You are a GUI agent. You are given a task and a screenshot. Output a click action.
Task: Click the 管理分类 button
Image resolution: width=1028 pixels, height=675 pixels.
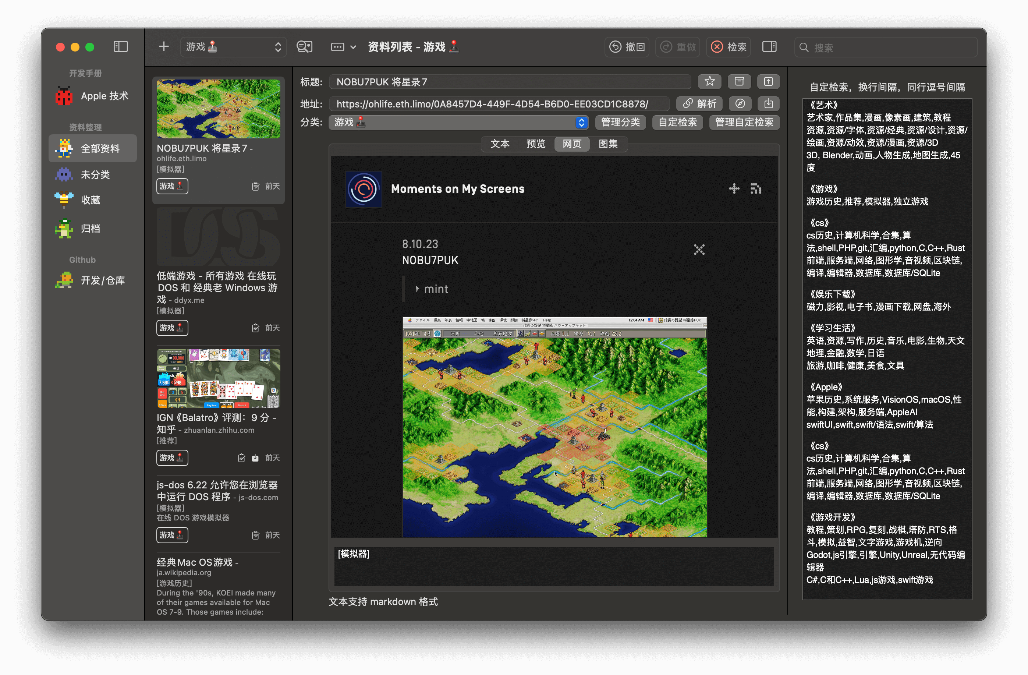[620, 122]
